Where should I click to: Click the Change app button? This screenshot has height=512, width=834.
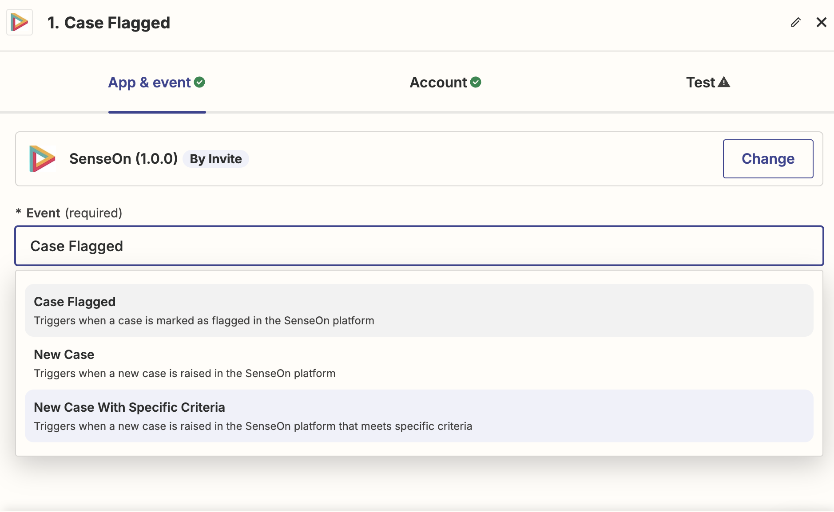[x=768, y=159]
